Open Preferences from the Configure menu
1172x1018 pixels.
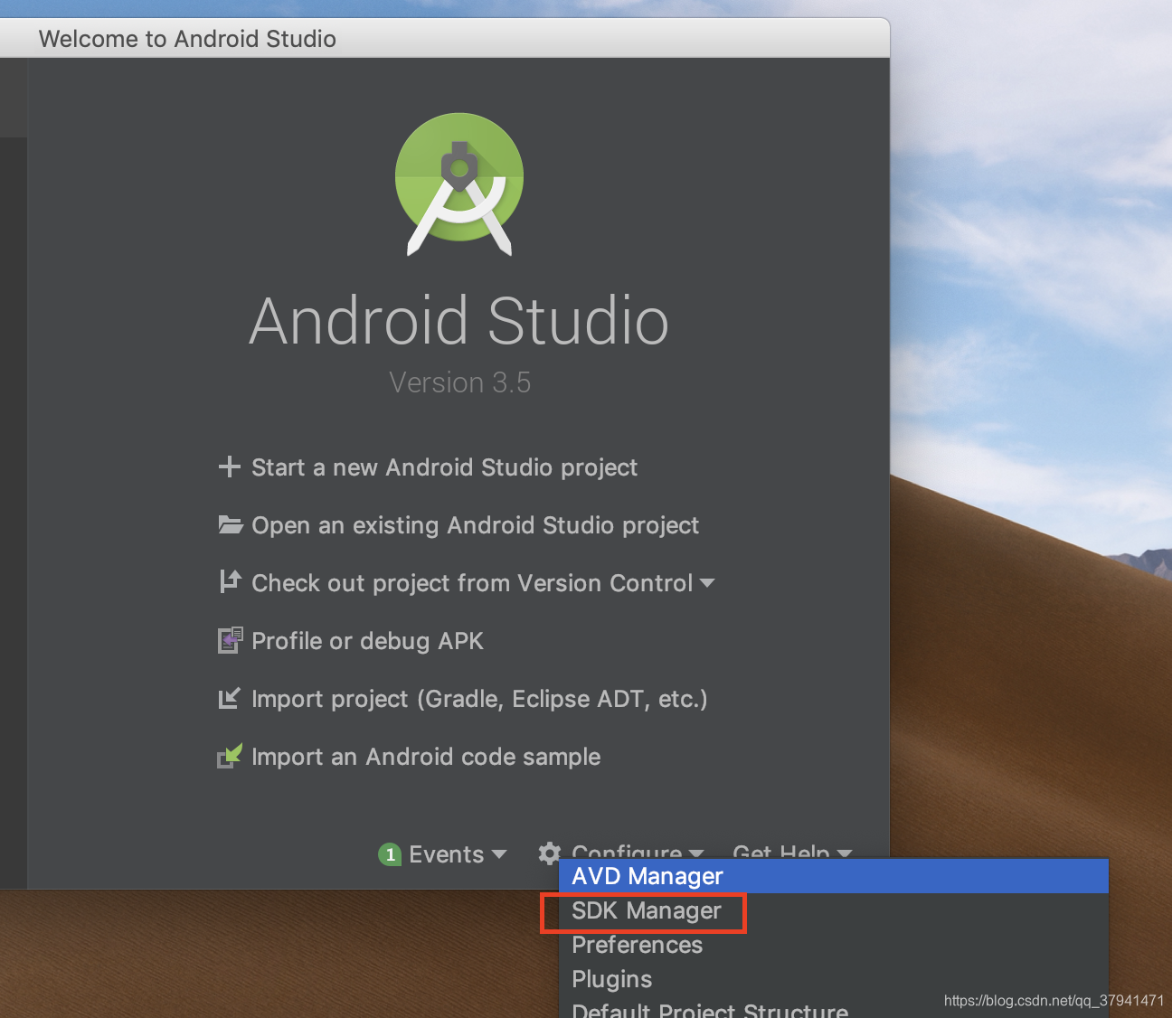(637, 945)
